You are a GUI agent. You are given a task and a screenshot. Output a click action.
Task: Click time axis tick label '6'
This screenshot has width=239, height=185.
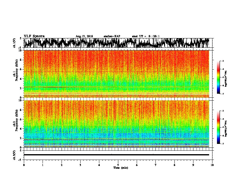pyautogui.click(x=137, y=165)
